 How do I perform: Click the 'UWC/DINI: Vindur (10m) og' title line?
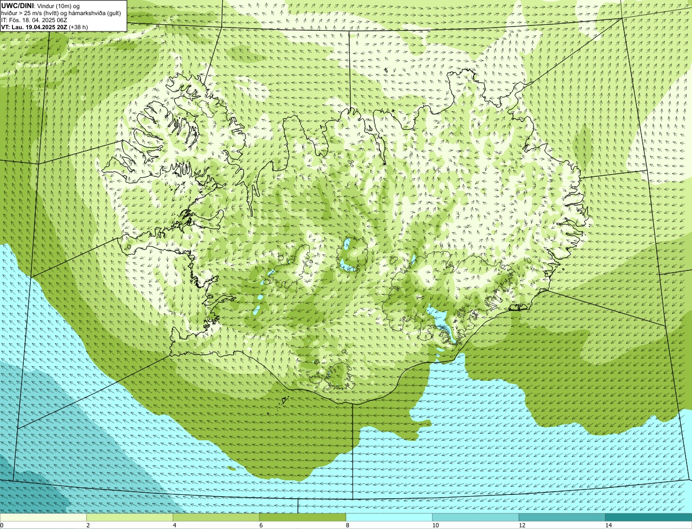point(41,5)
